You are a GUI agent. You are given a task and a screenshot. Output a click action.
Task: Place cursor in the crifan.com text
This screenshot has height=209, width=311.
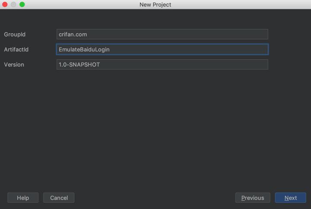[x=73, y=35]
